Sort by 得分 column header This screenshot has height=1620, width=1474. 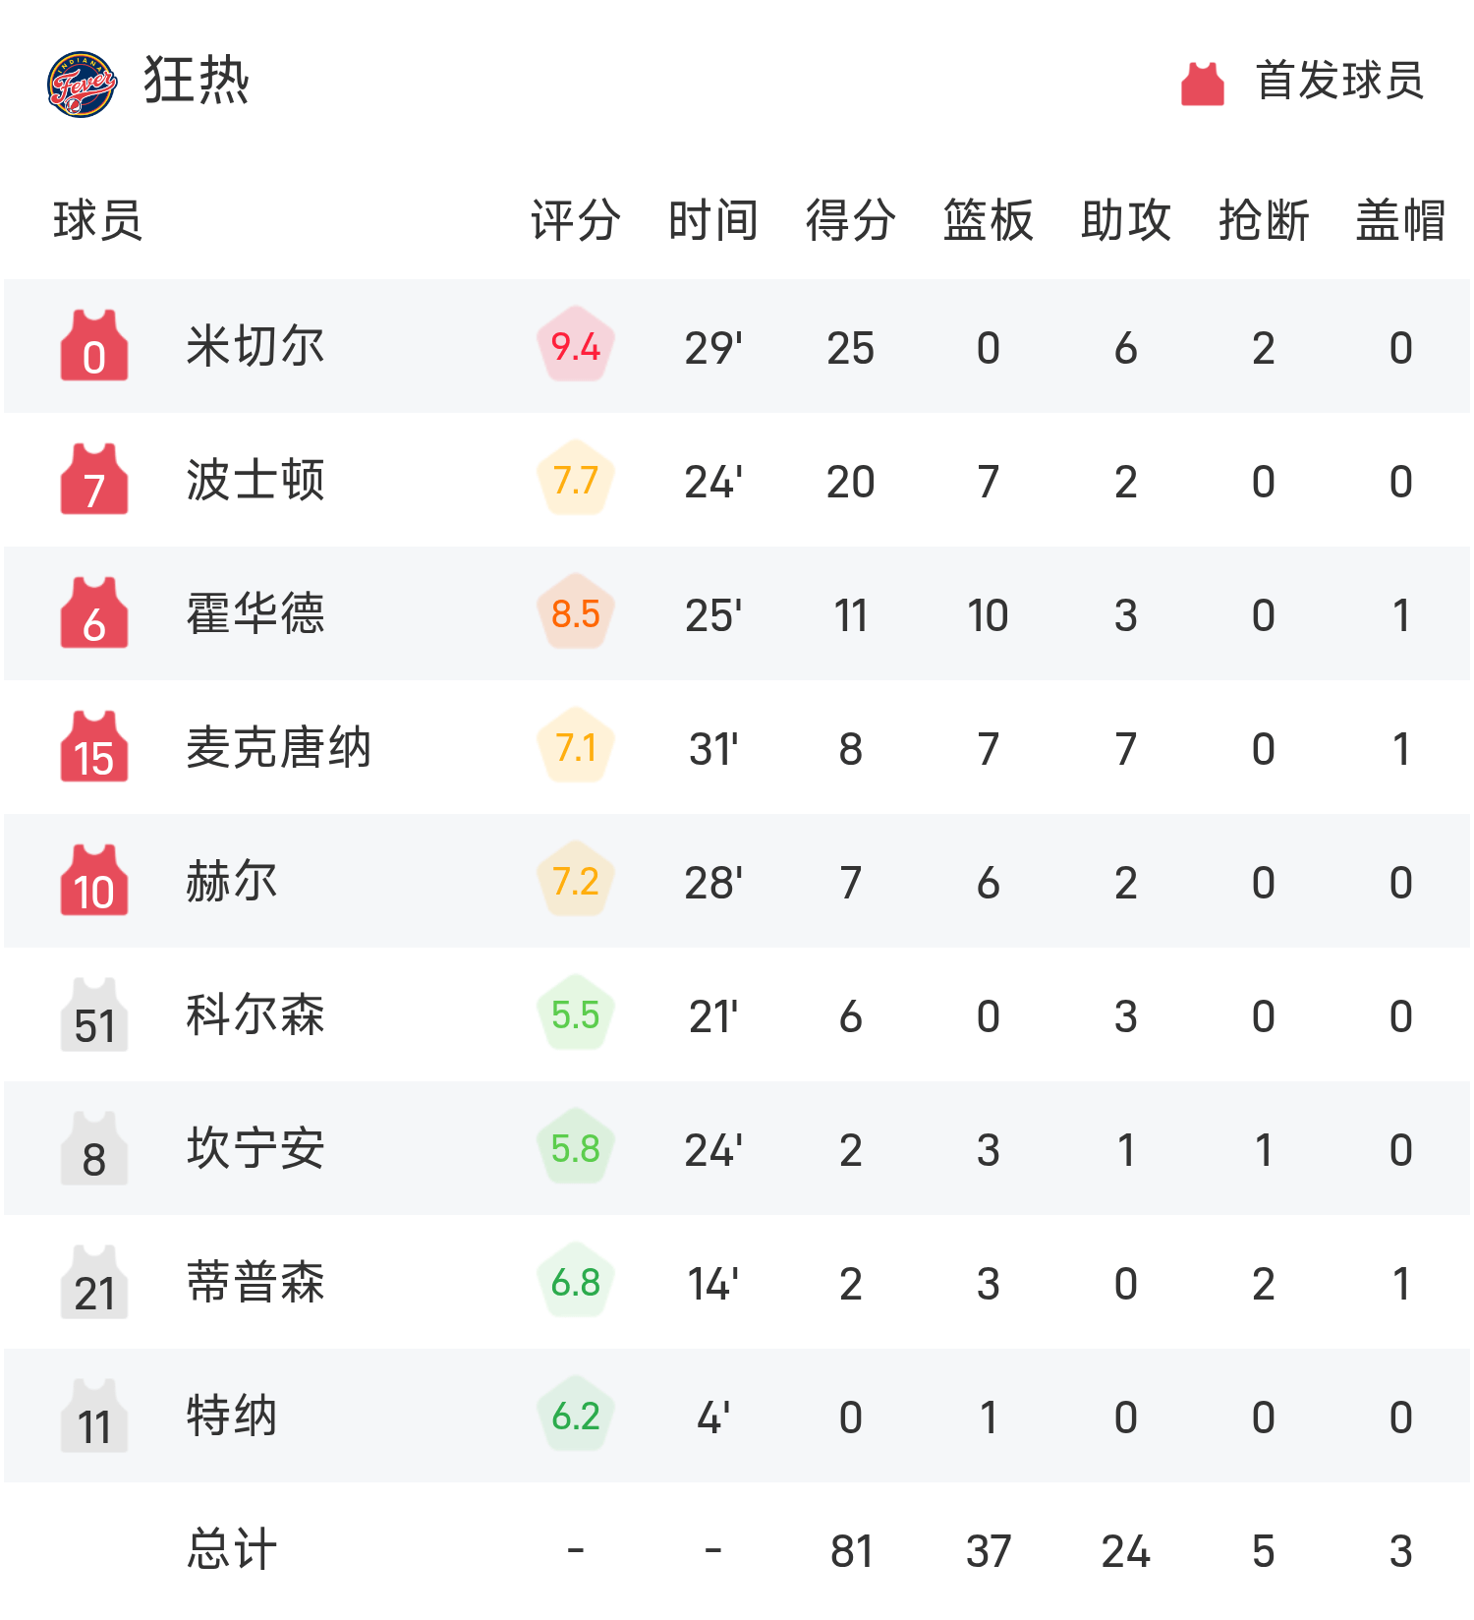point(851,220)
